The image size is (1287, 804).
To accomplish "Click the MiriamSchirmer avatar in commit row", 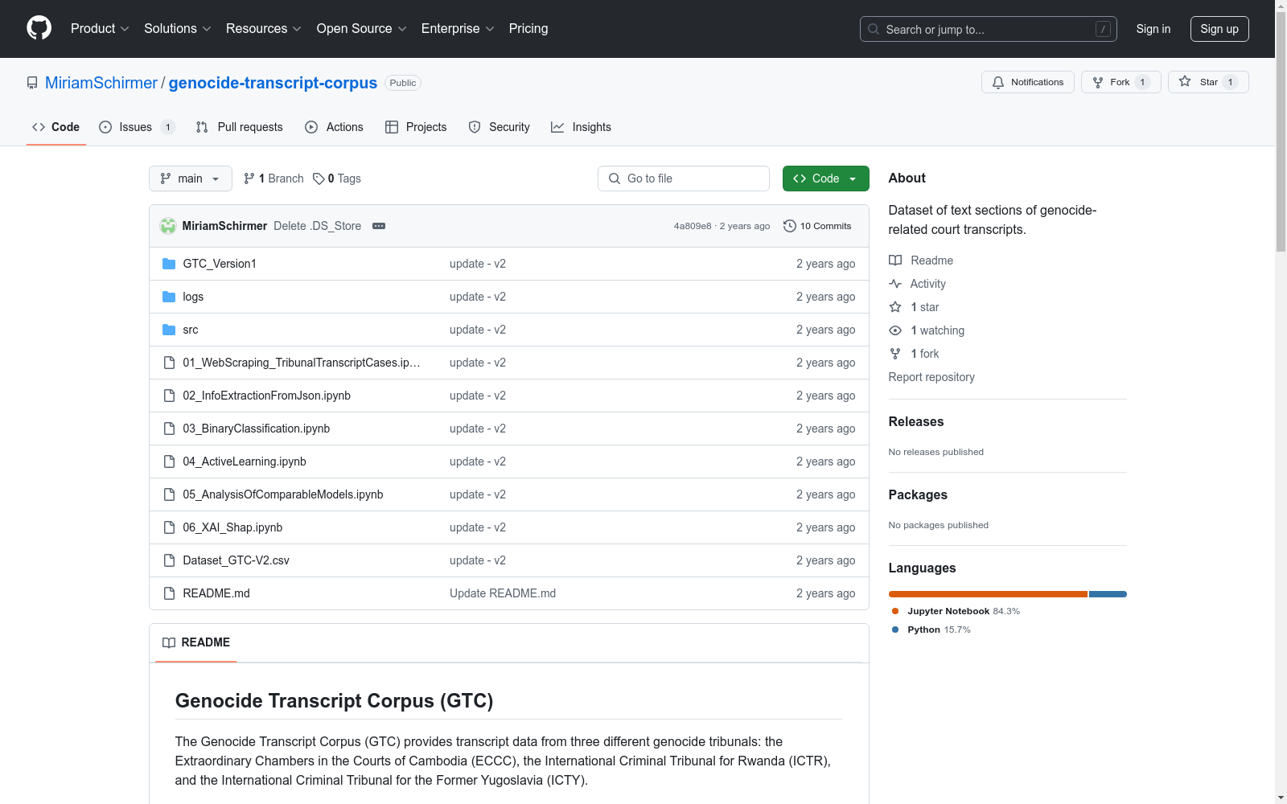I will [168, 226].
